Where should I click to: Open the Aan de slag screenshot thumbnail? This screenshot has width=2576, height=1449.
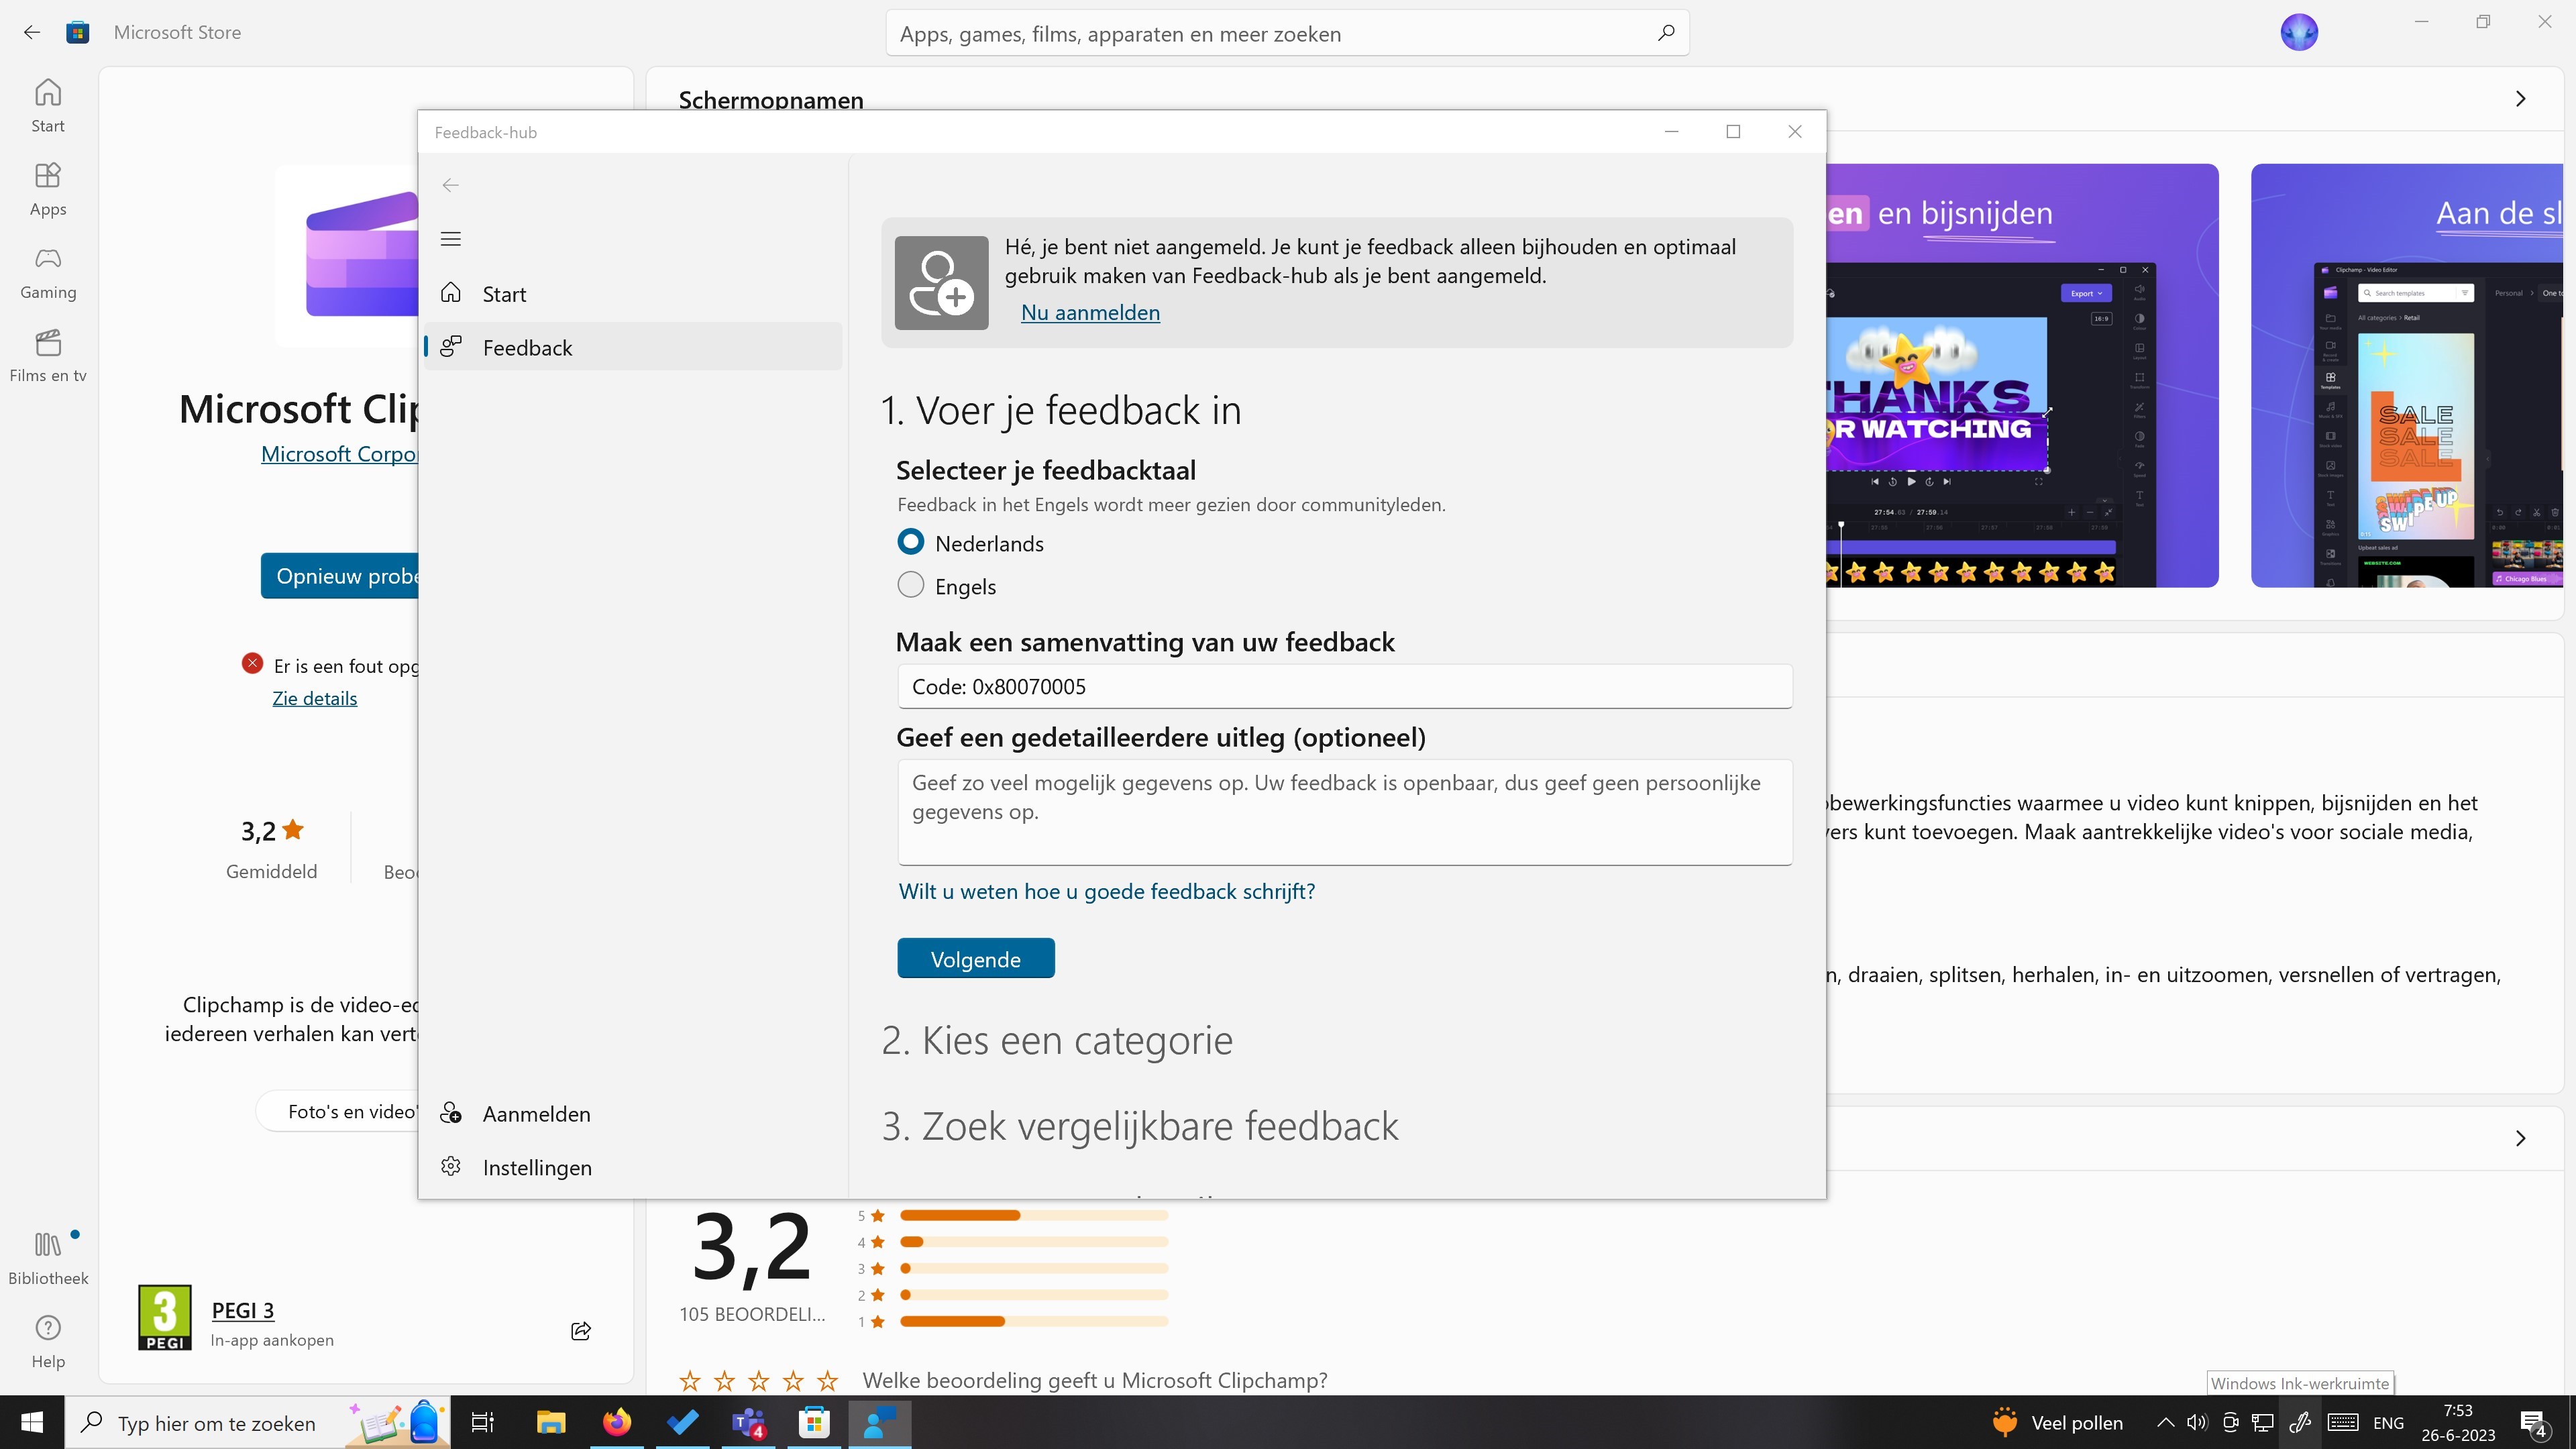[2407, 375]
